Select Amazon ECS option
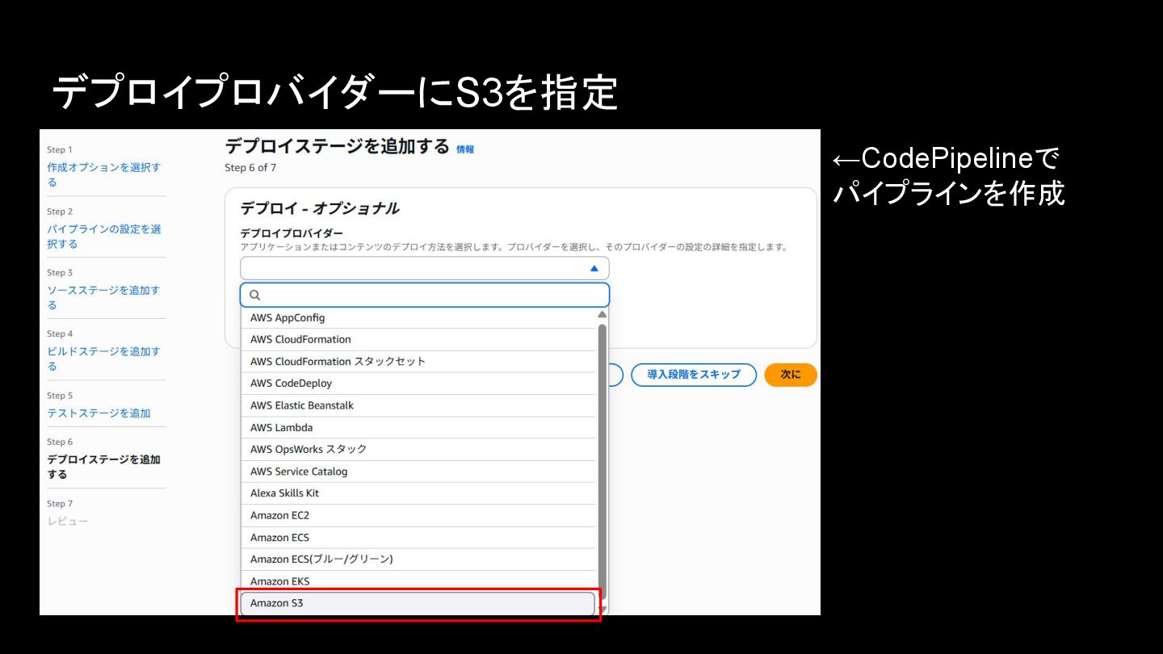 point(418,537)
